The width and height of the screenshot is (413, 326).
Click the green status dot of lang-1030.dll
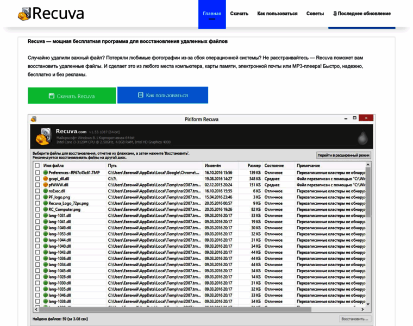[x=45, y=283]
